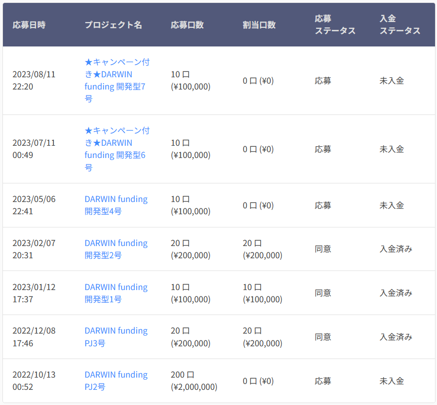Open DARWIN funding PJ2号 link

pos(116,381)
